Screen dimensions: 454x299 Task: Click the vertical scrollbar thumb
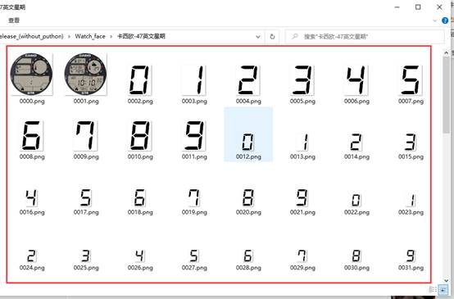click(446, 95)
